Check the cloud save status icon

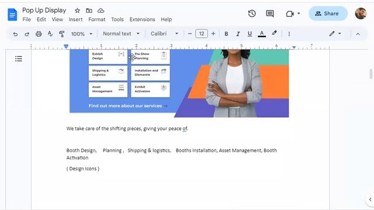(101, 10)
